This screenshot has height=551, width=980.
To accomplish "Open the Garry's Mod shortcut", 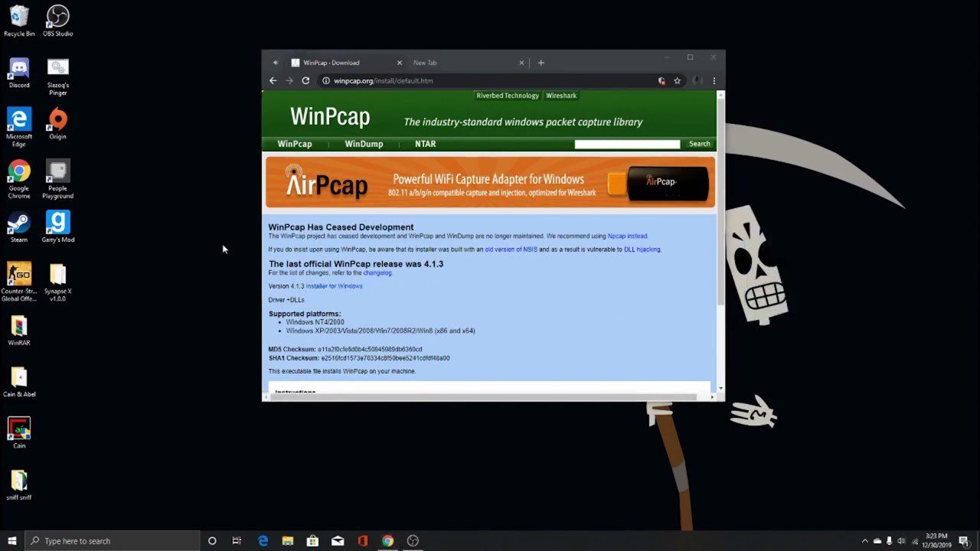I will tap(57, 222).
